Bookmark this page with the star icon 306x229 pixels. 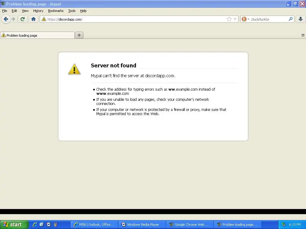coord(229,19)
